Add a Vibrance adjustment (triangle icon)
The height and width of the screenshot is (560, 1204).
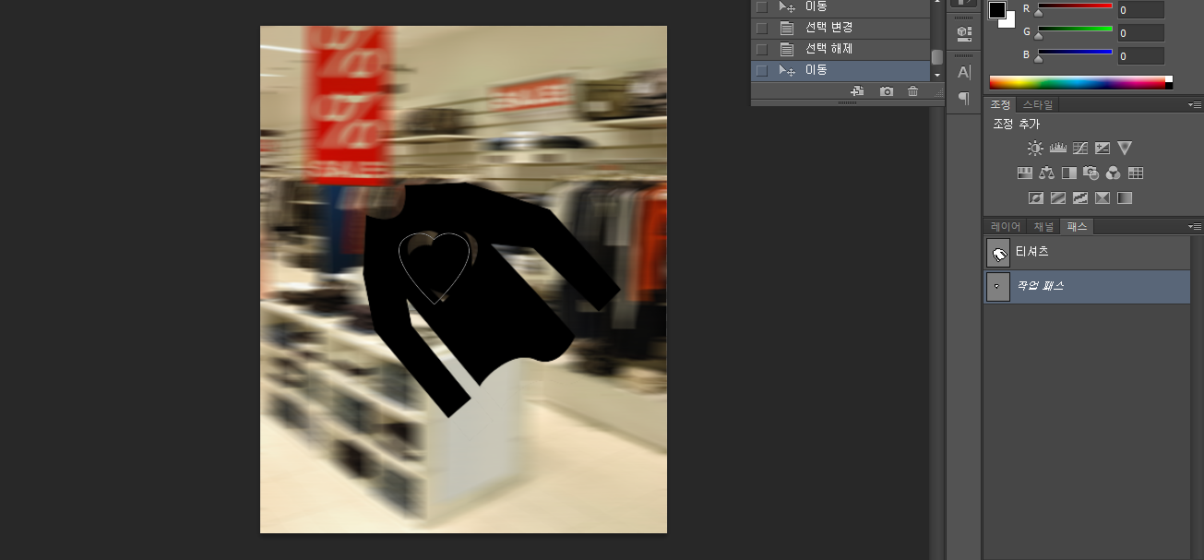(x=1125, y=148)
